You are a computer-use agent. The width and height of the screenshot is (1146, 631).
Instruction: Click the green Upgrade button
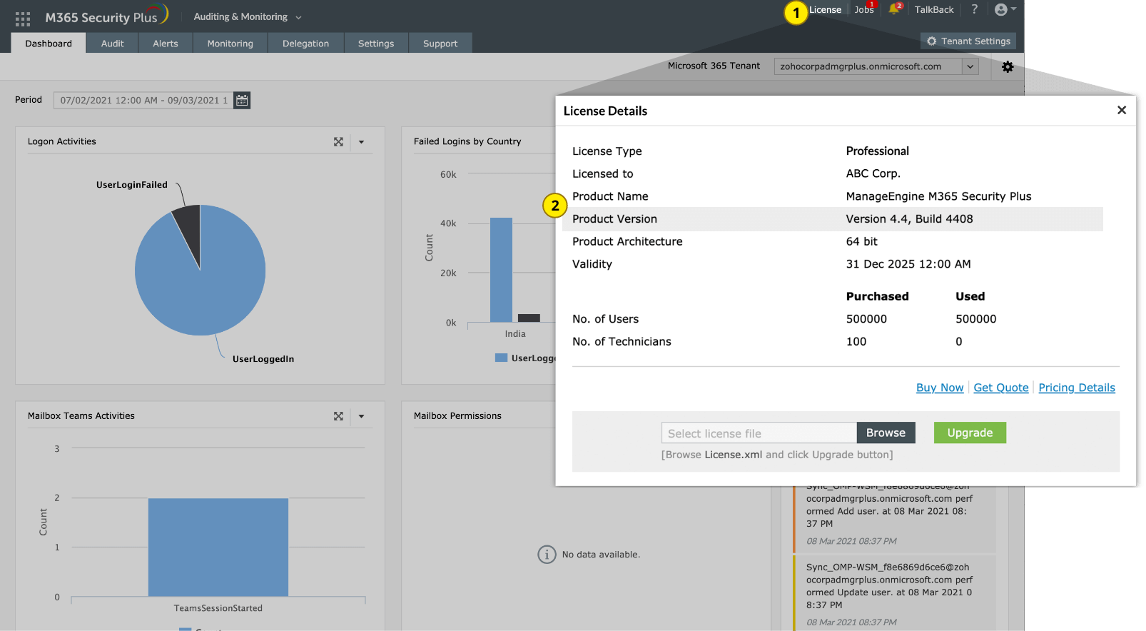(x=970, y=433)
